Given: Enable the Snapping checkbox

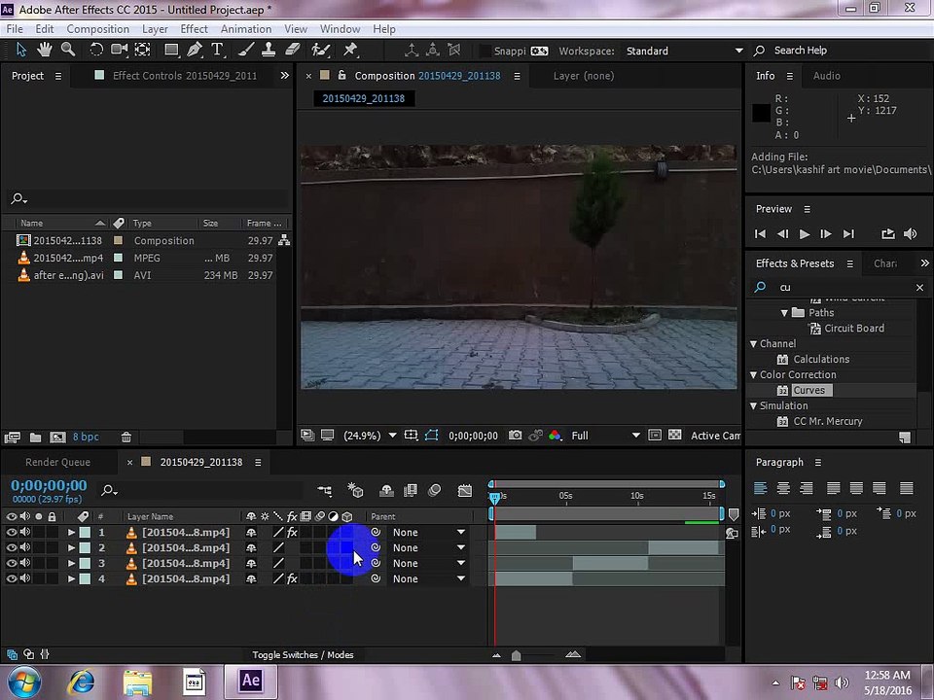Looking at the screenshot, I should click(x=485, y=52).
